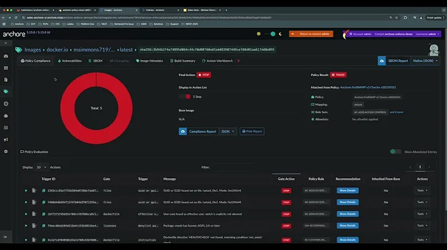The image size is (447, 250).
Task: Open the file icon for trigger f480d4db row
Action: 34,202
